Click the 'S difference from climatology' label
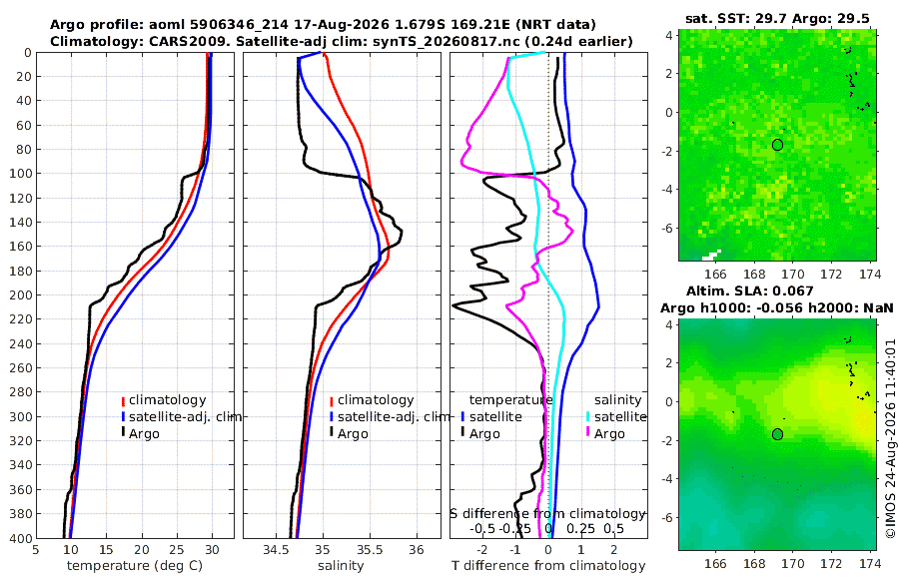899x579 pixels. [547, 513]
